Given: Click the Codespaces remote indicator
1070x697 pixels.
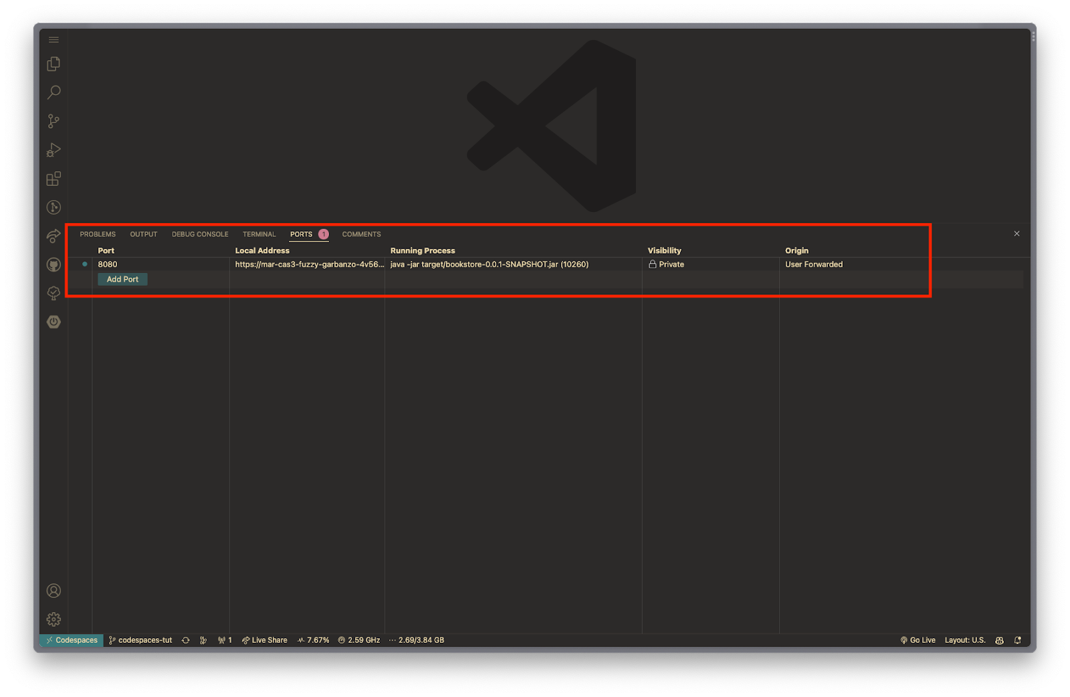Looking at the screenshot, I should point(72,640).
